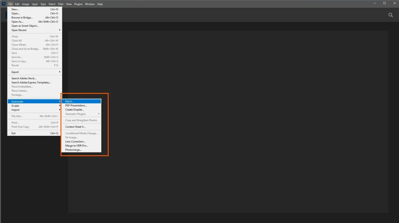Select Contact Sheet II...
This screenshot has width=399, height=223.
click(81, 127)
